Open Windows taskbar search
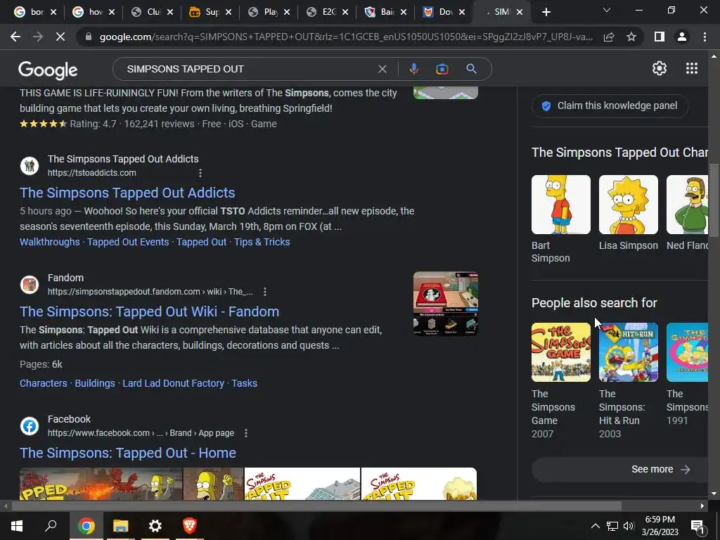 pos(51,525)
